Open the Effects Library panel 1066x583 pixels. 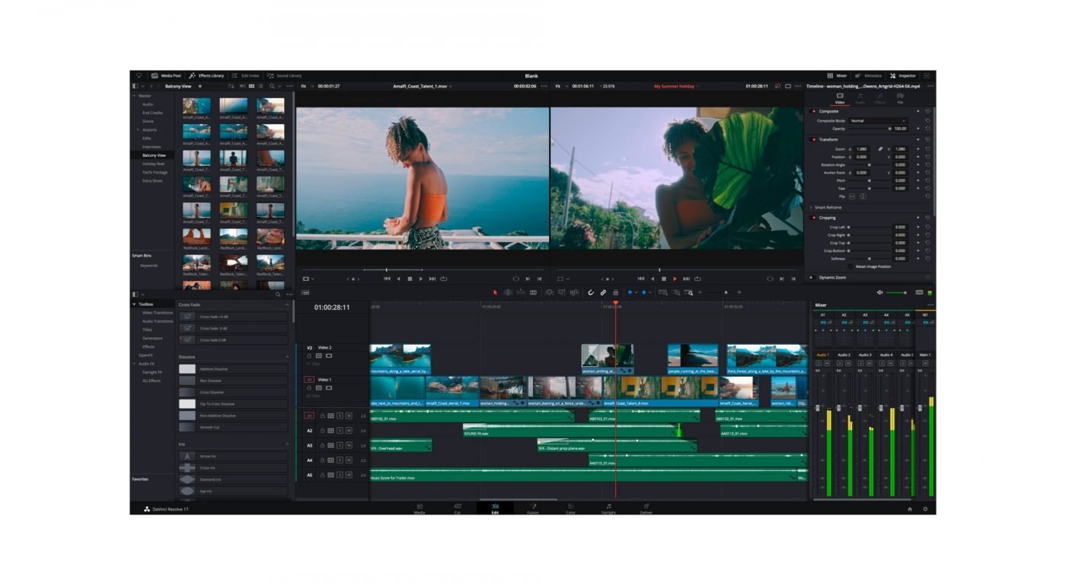pyautogui.click(x=207, y=75)
